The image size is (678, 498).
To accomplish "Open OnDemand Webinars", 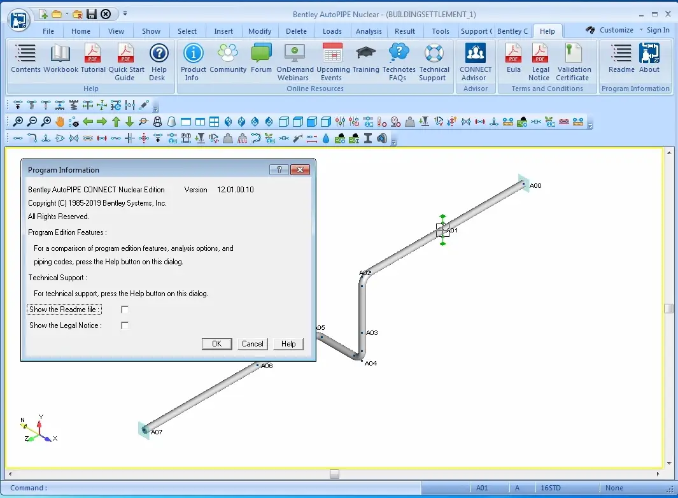I will point(295,62).
